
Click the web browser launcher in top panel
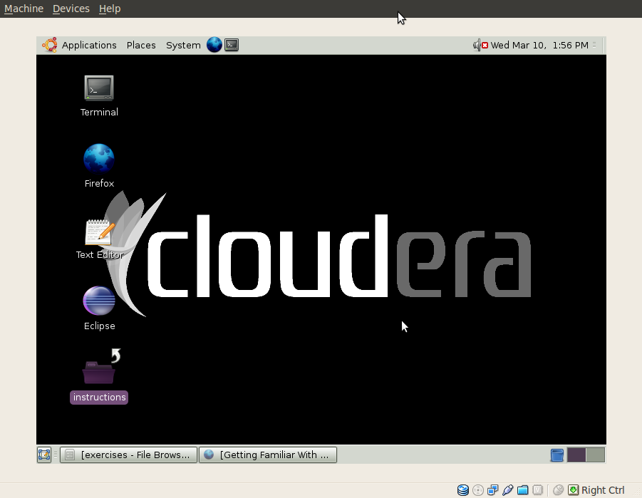(x=214, y=45)
